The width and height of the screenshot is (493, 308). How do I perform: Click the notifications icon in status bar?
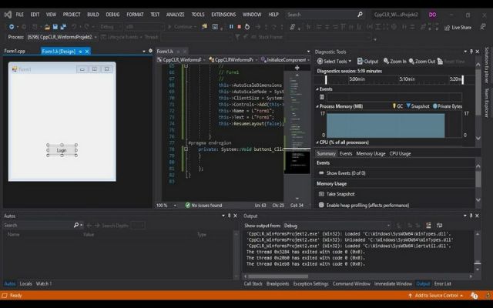pos(474,296)
